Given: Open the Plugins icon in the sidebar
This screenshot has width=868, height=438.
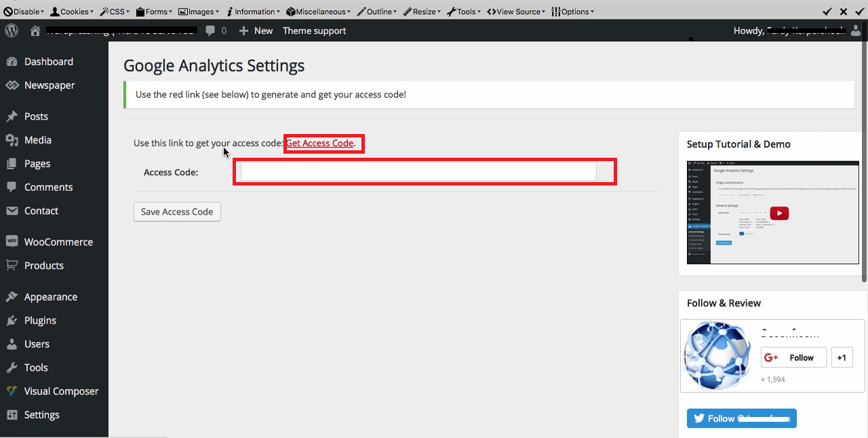Looking at the screenshot, I should tap(12, 321).
